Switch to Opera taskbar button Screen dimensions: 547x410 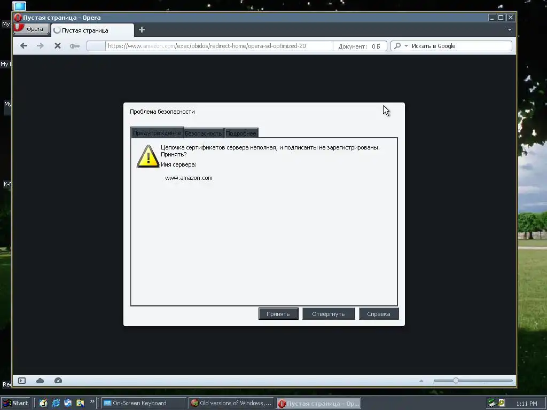click(318, 404)
